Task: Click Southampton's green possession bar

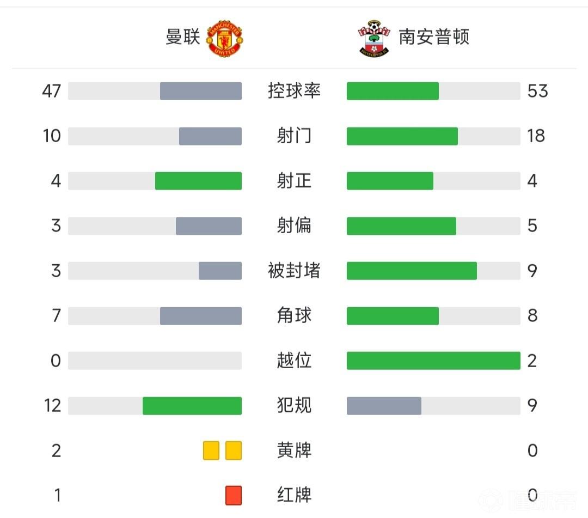Action: click(393, 91)
